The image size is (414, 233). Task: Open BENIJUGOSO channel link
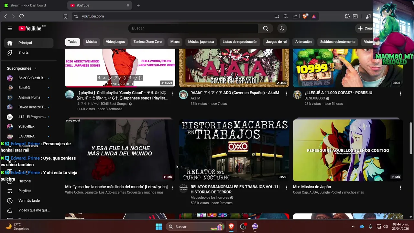click(x=315, y=98)
